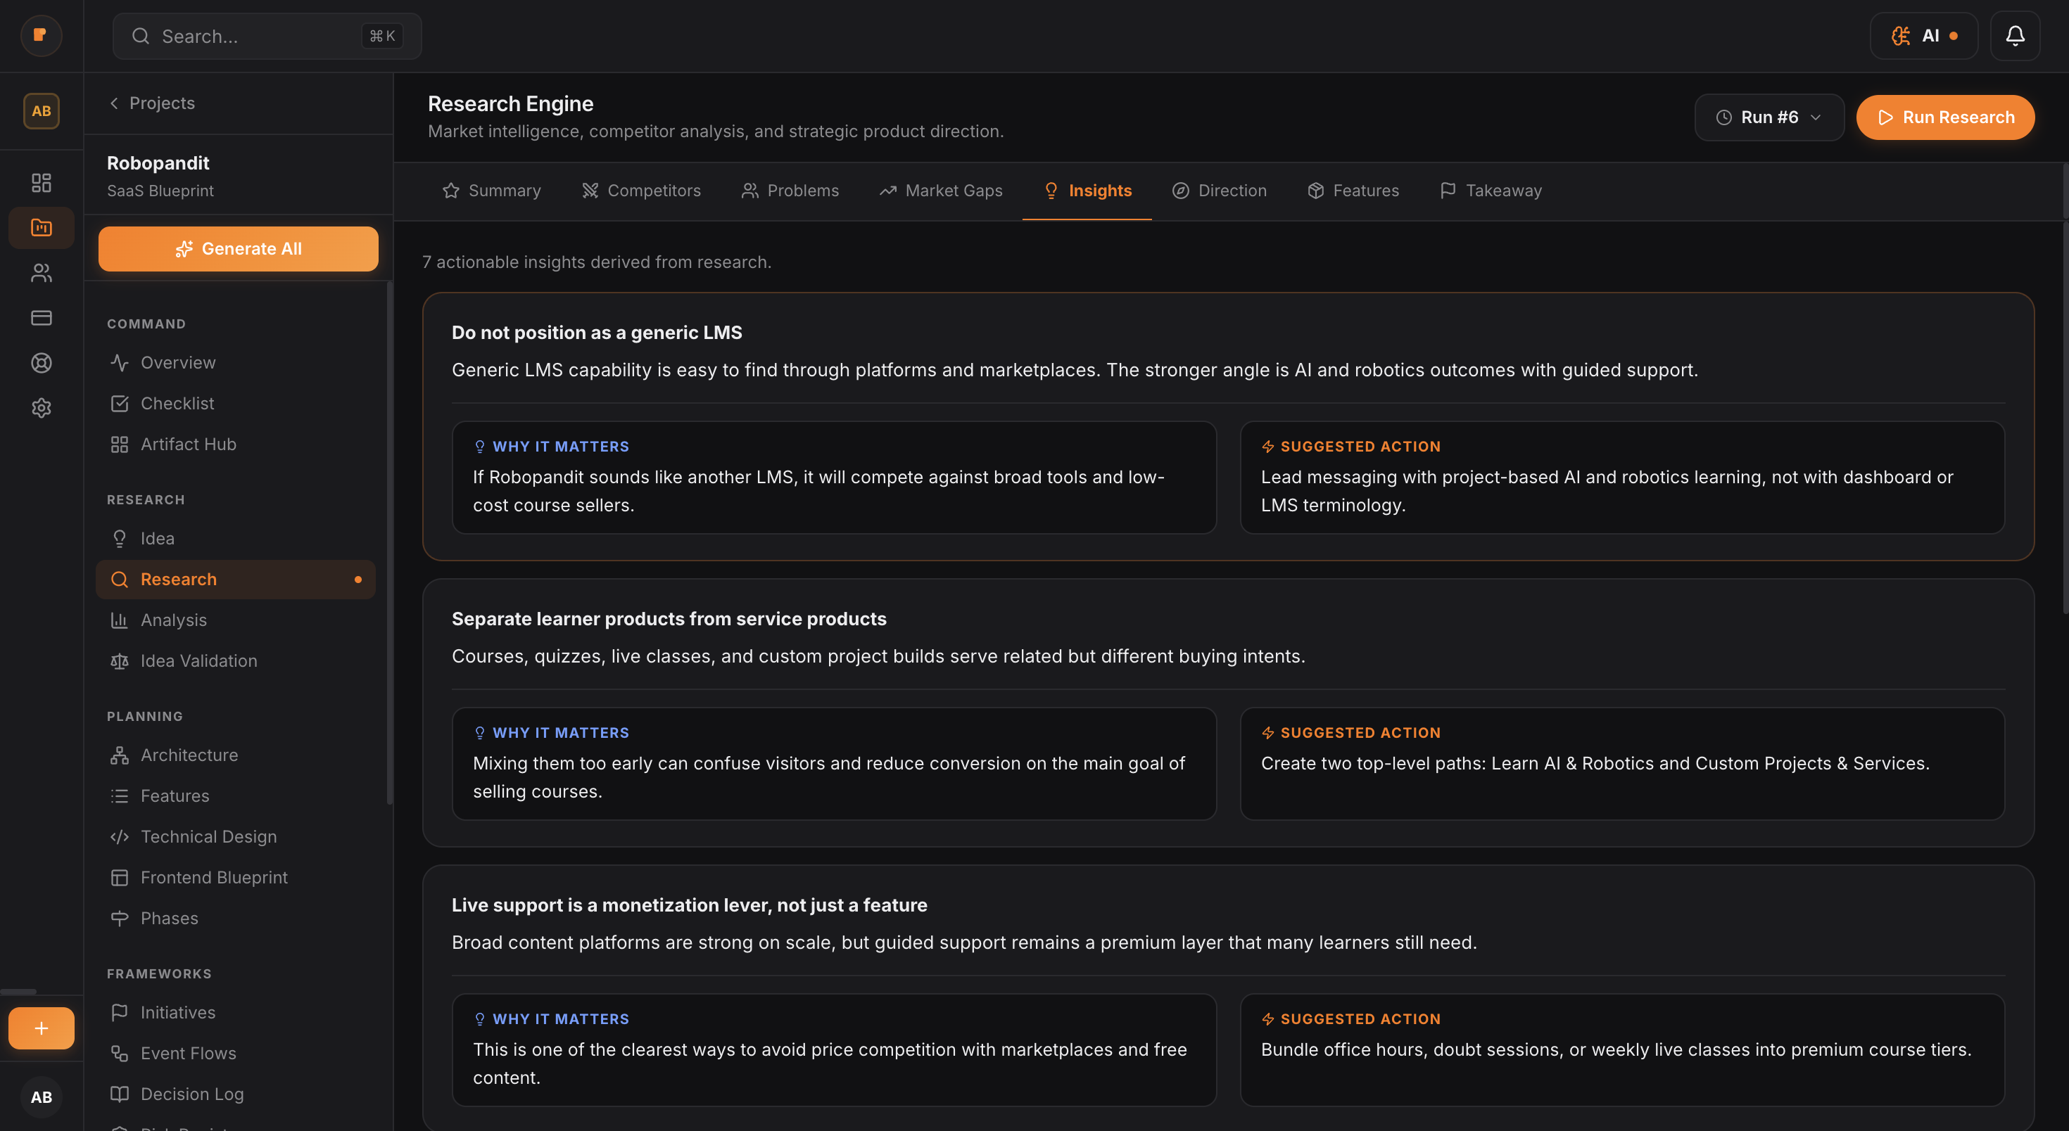This screenshot has height=1131, width=2069.
Task: Create new item with the orange plus button
Action: coord(41,1028)
